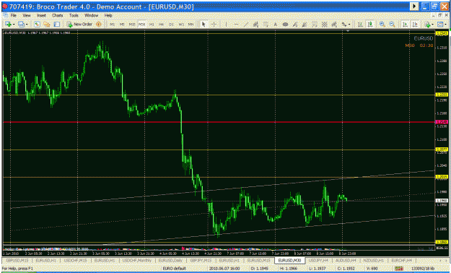Image resolution: width=451 pixels, height=273 pixels.
Task: Open the Templates icon
Action: (440, 25)
